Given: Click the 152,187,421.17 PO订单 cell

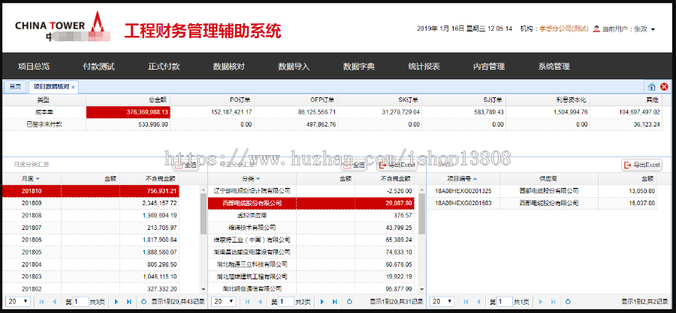Looking at the screenshot, I should [212, 112].
